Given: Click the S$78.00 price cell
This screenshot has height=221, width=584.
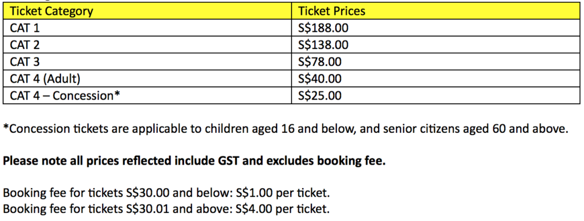Looking at the screenshot, I should click(x=435, y=62).
